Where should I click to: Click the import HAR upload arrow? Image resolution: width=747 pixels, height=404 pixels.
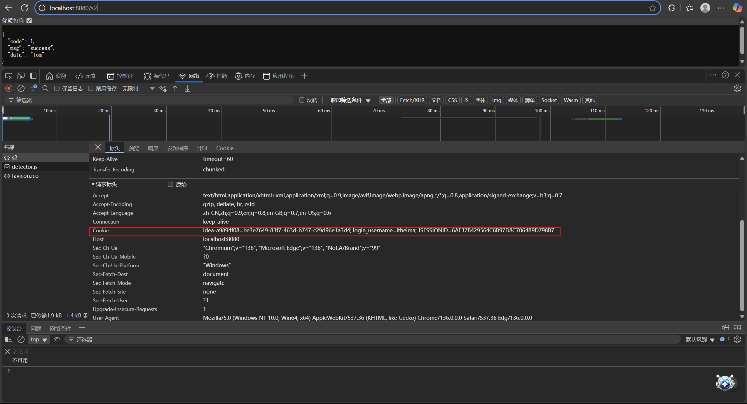(x=175, y=88)
